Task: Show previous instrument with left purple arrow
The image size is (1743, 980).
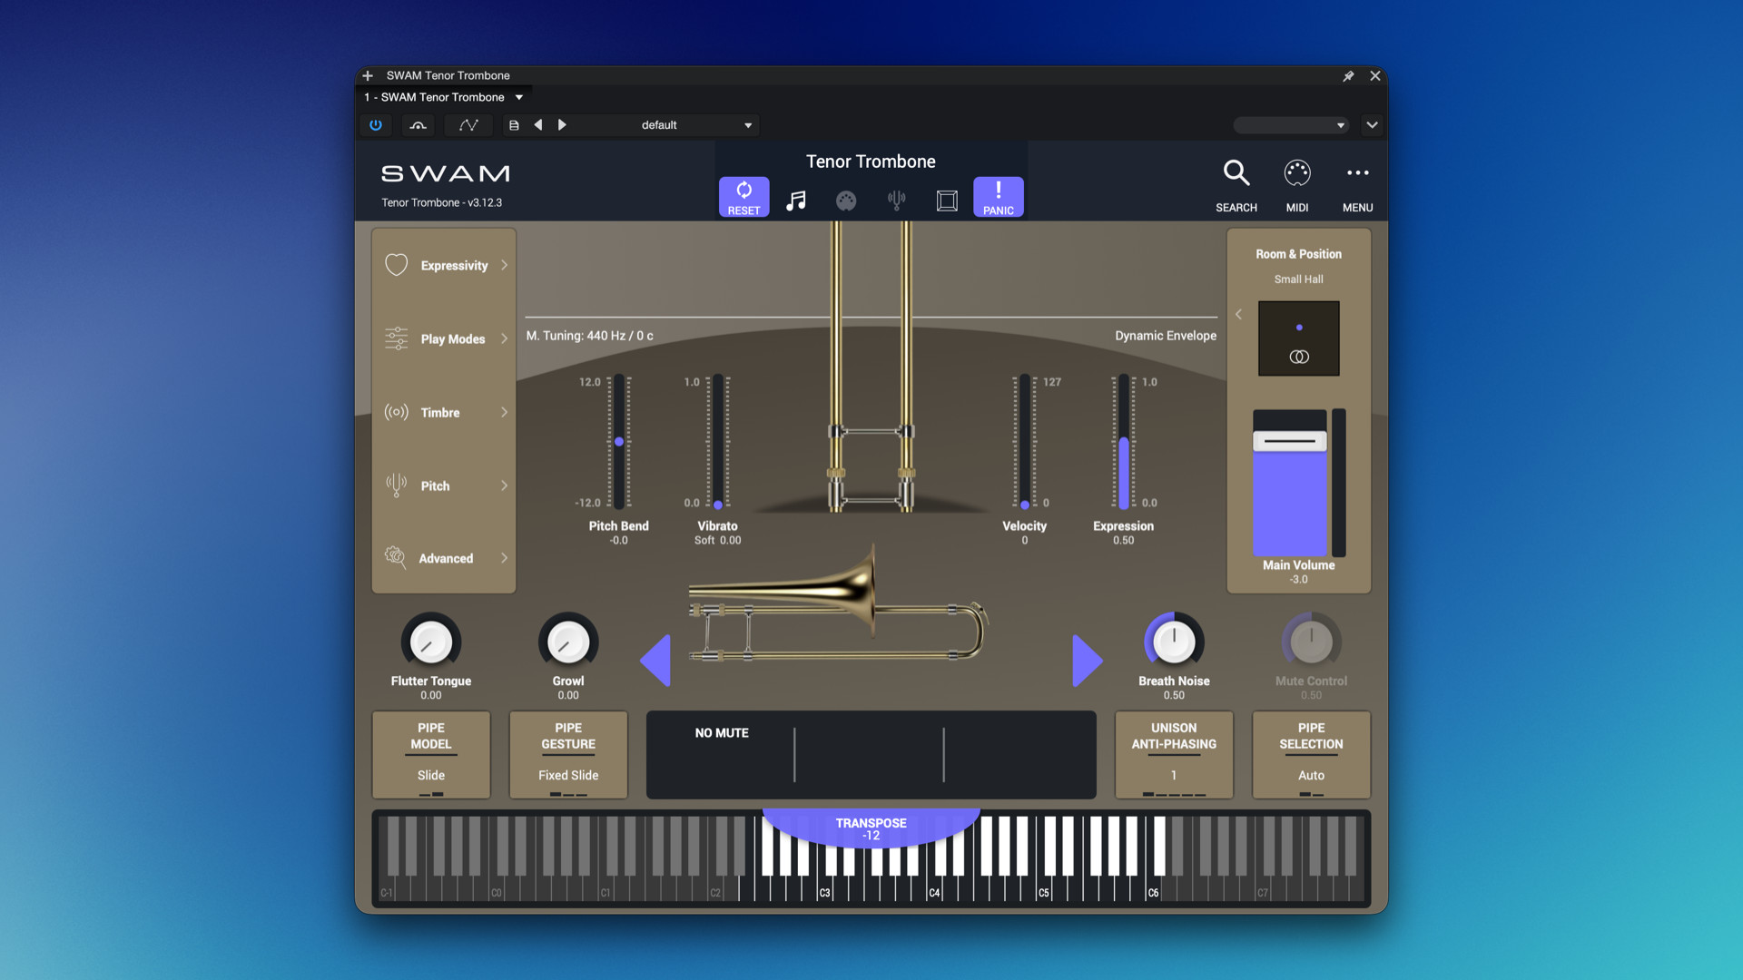Action: pyautogui.click(x=655, y=660)
